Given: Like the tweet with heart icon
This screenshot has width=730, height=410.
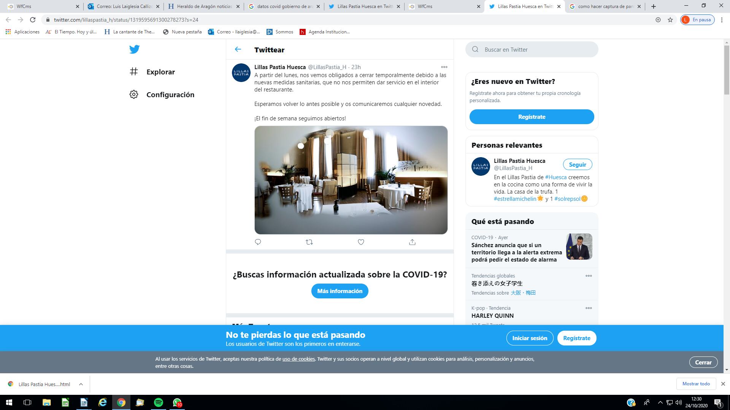Looking at the screenshot, I should [x=361, y=242].
